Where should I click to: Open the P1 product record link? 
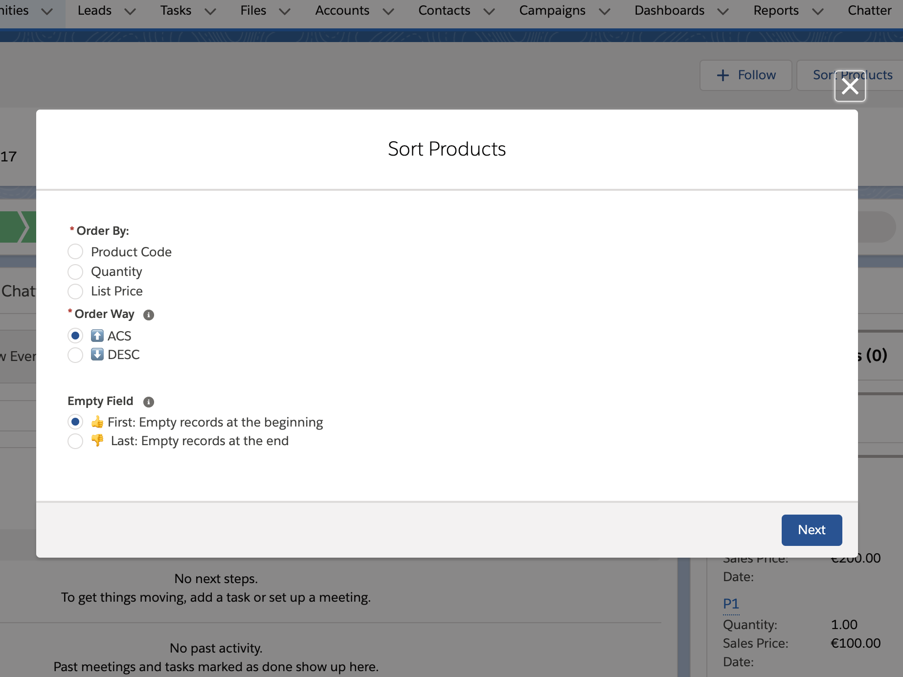[x=731, y=604]
